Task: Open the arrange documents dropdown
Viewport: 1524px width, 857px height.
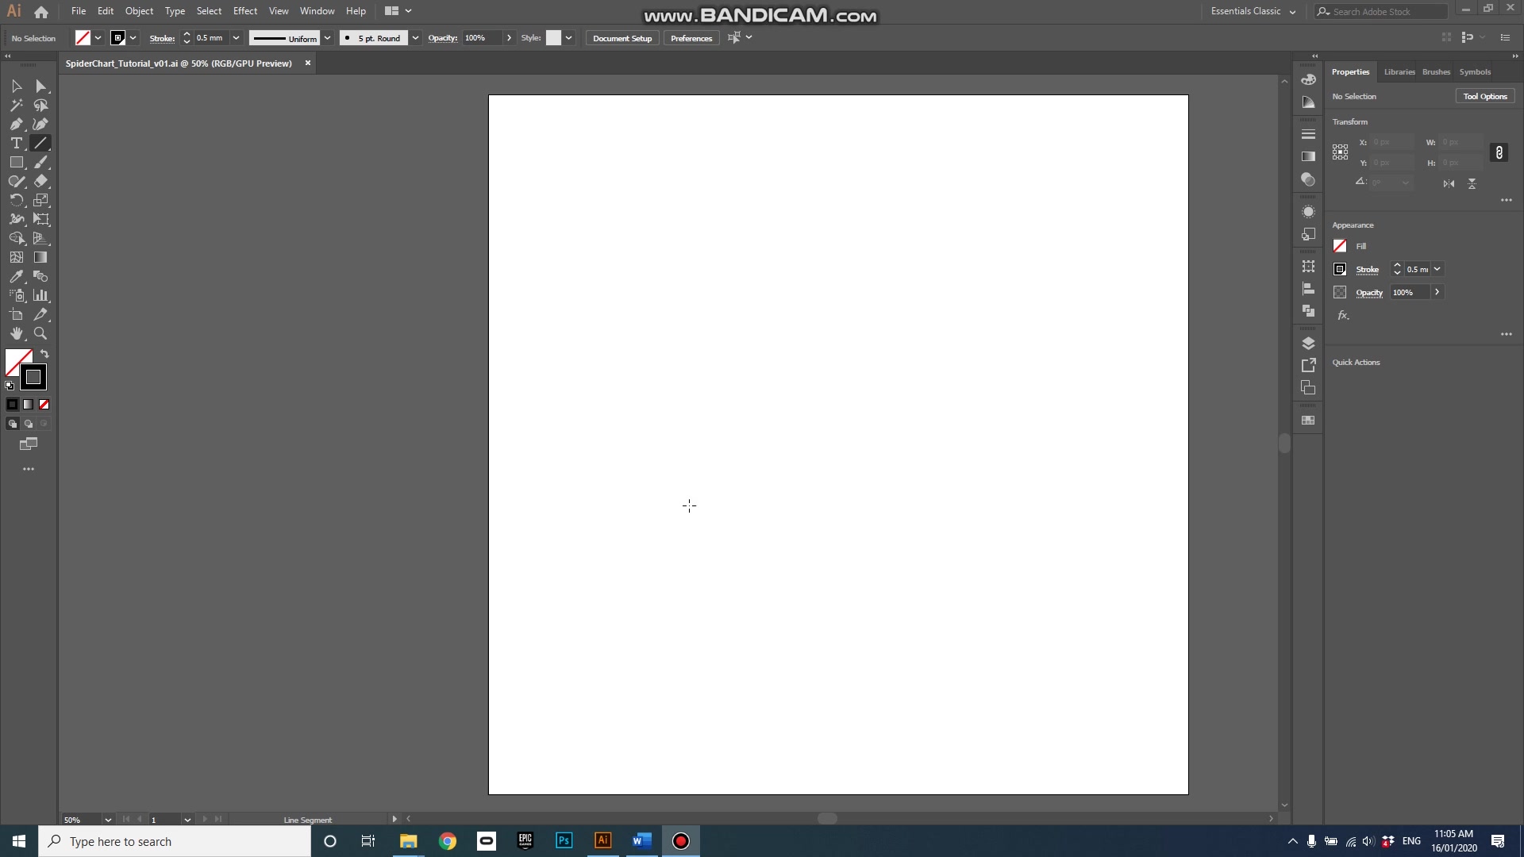Action: pyautogui.click(x=398, y=11)
